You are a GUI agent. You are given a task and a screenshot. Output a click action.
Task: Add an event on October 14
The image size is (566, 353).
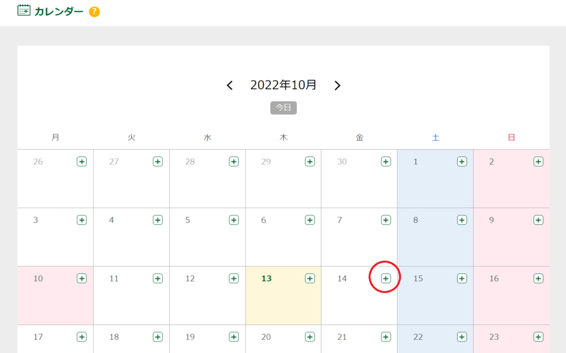pyautogui.click(x=386, y=278)
